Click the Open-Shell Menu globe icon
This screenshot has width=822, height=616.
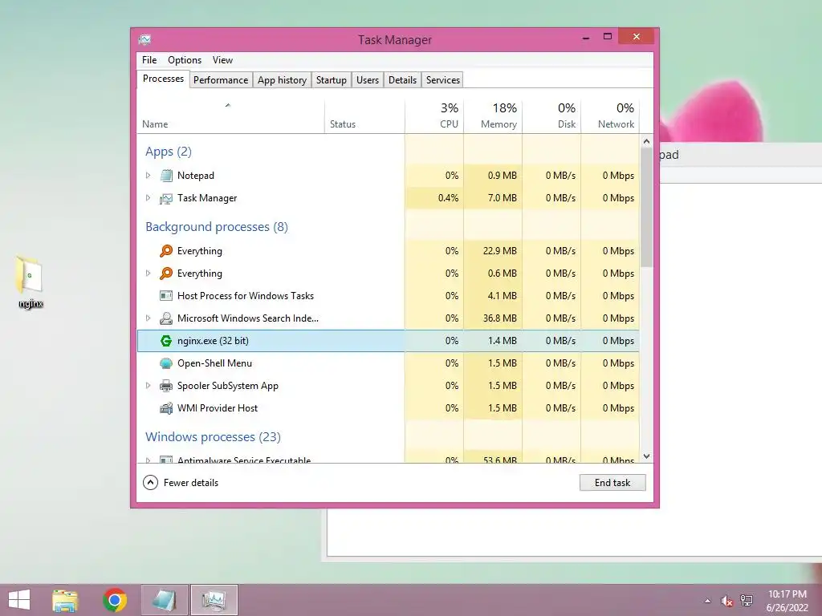pos(166,363)
